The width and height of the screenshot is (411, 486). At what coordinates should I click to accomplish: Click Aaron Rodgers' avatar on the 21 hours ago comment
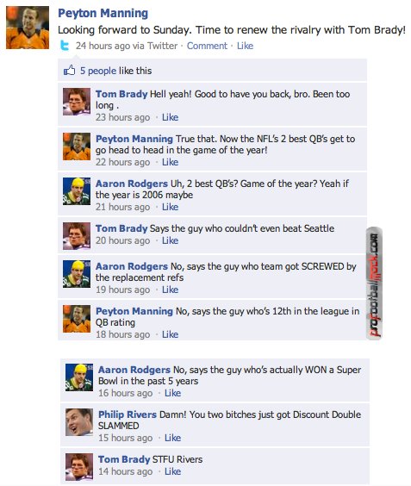(77, 191)
